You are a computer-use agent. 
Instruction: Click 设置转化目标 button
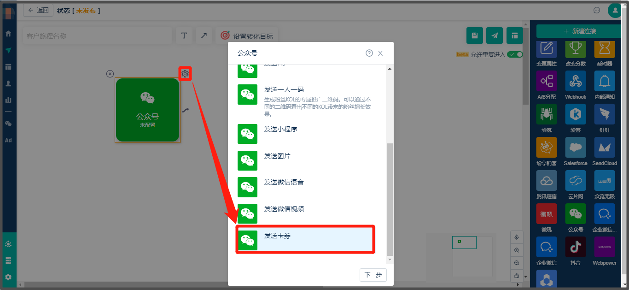(247, 36)
